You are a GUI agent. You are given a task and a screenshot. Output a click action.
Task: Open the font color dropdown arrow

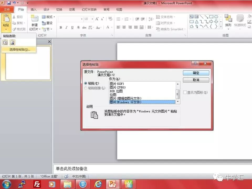pyautogui.click(x=112, y=28)
